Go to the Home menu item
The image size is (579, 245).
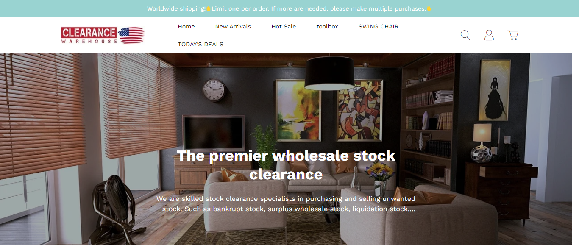click(x=186, y=26)
